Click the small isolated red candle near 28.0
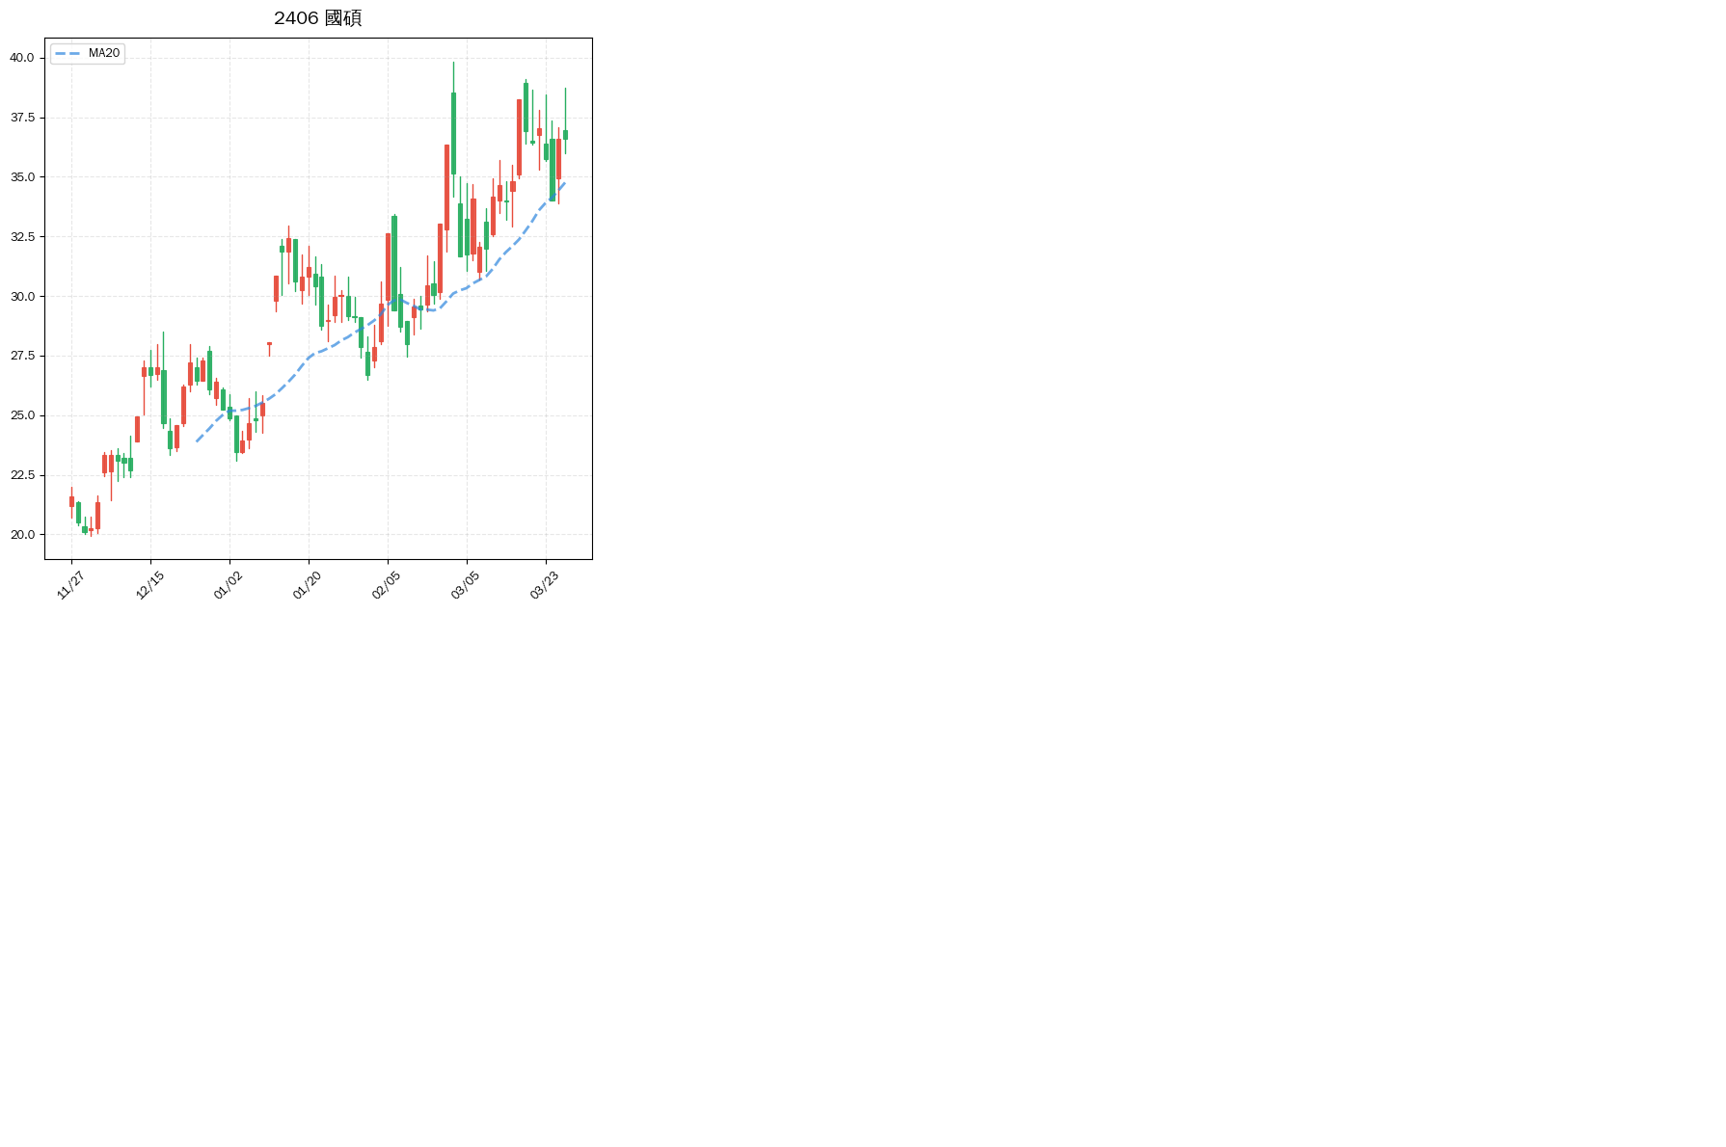The image size is (1726, 1147). [x=269, y=344]
